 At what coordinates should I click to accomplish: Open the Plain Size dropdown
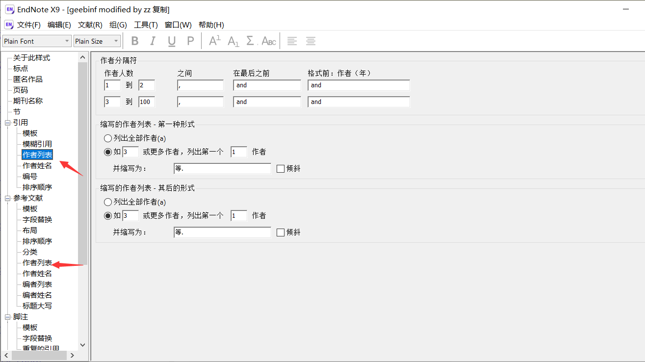97,41
